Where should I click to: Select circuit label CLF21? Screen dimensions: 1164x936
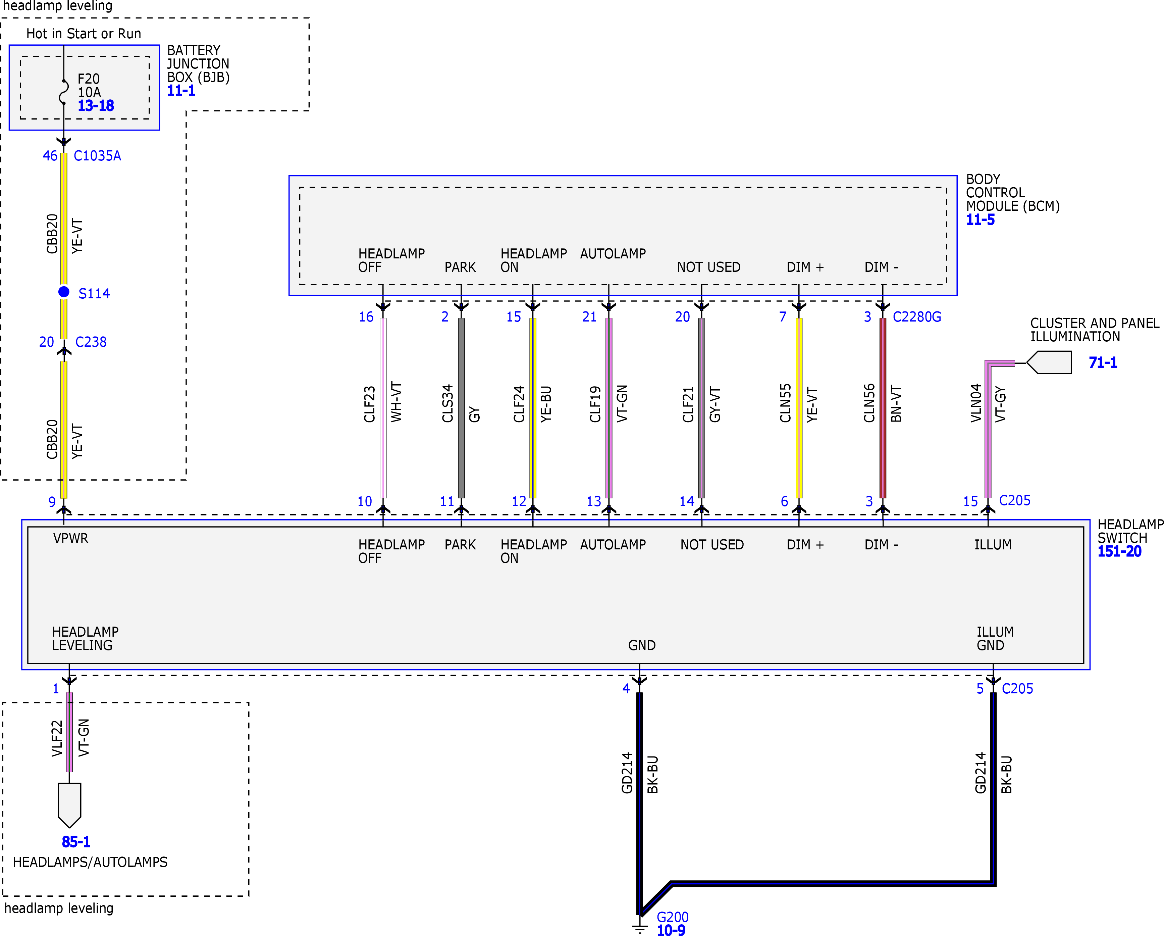click(x=688, y=404)
